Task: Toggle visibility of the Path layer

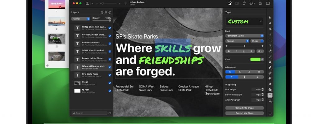Action: [110, 91]
